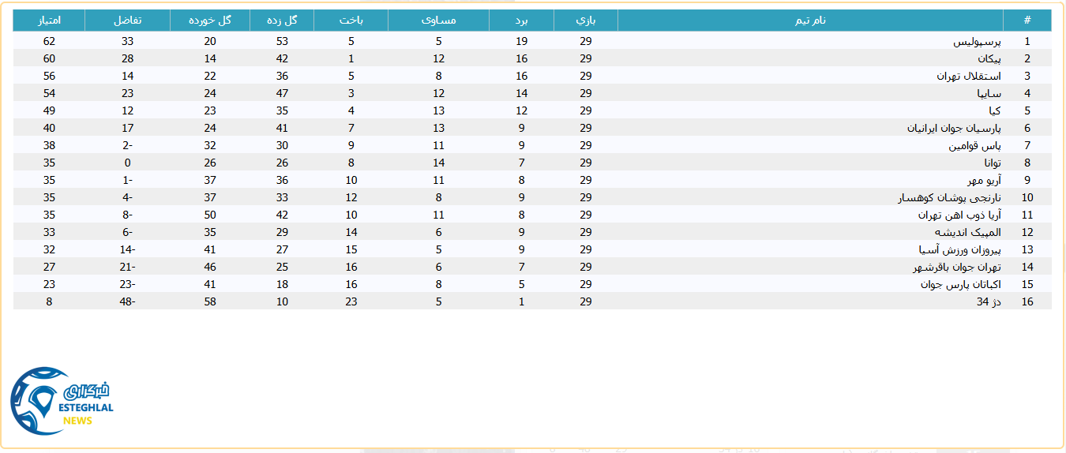Click team name سایپا

[x=989, y=93]
